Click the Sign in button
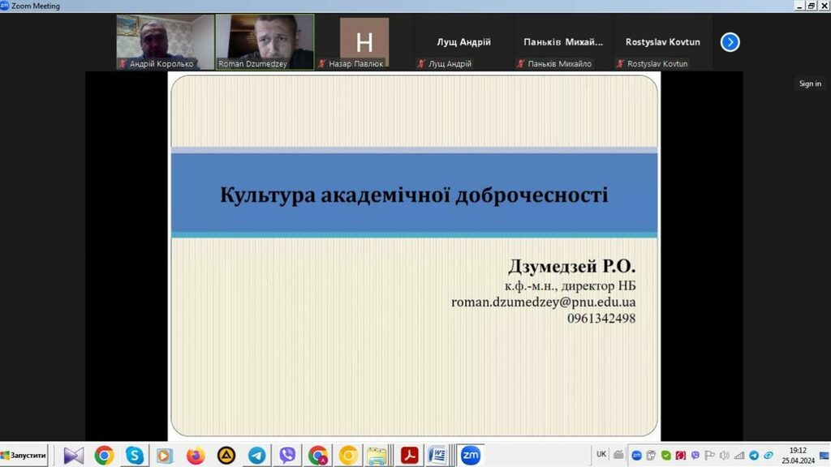 pos(809,84)
